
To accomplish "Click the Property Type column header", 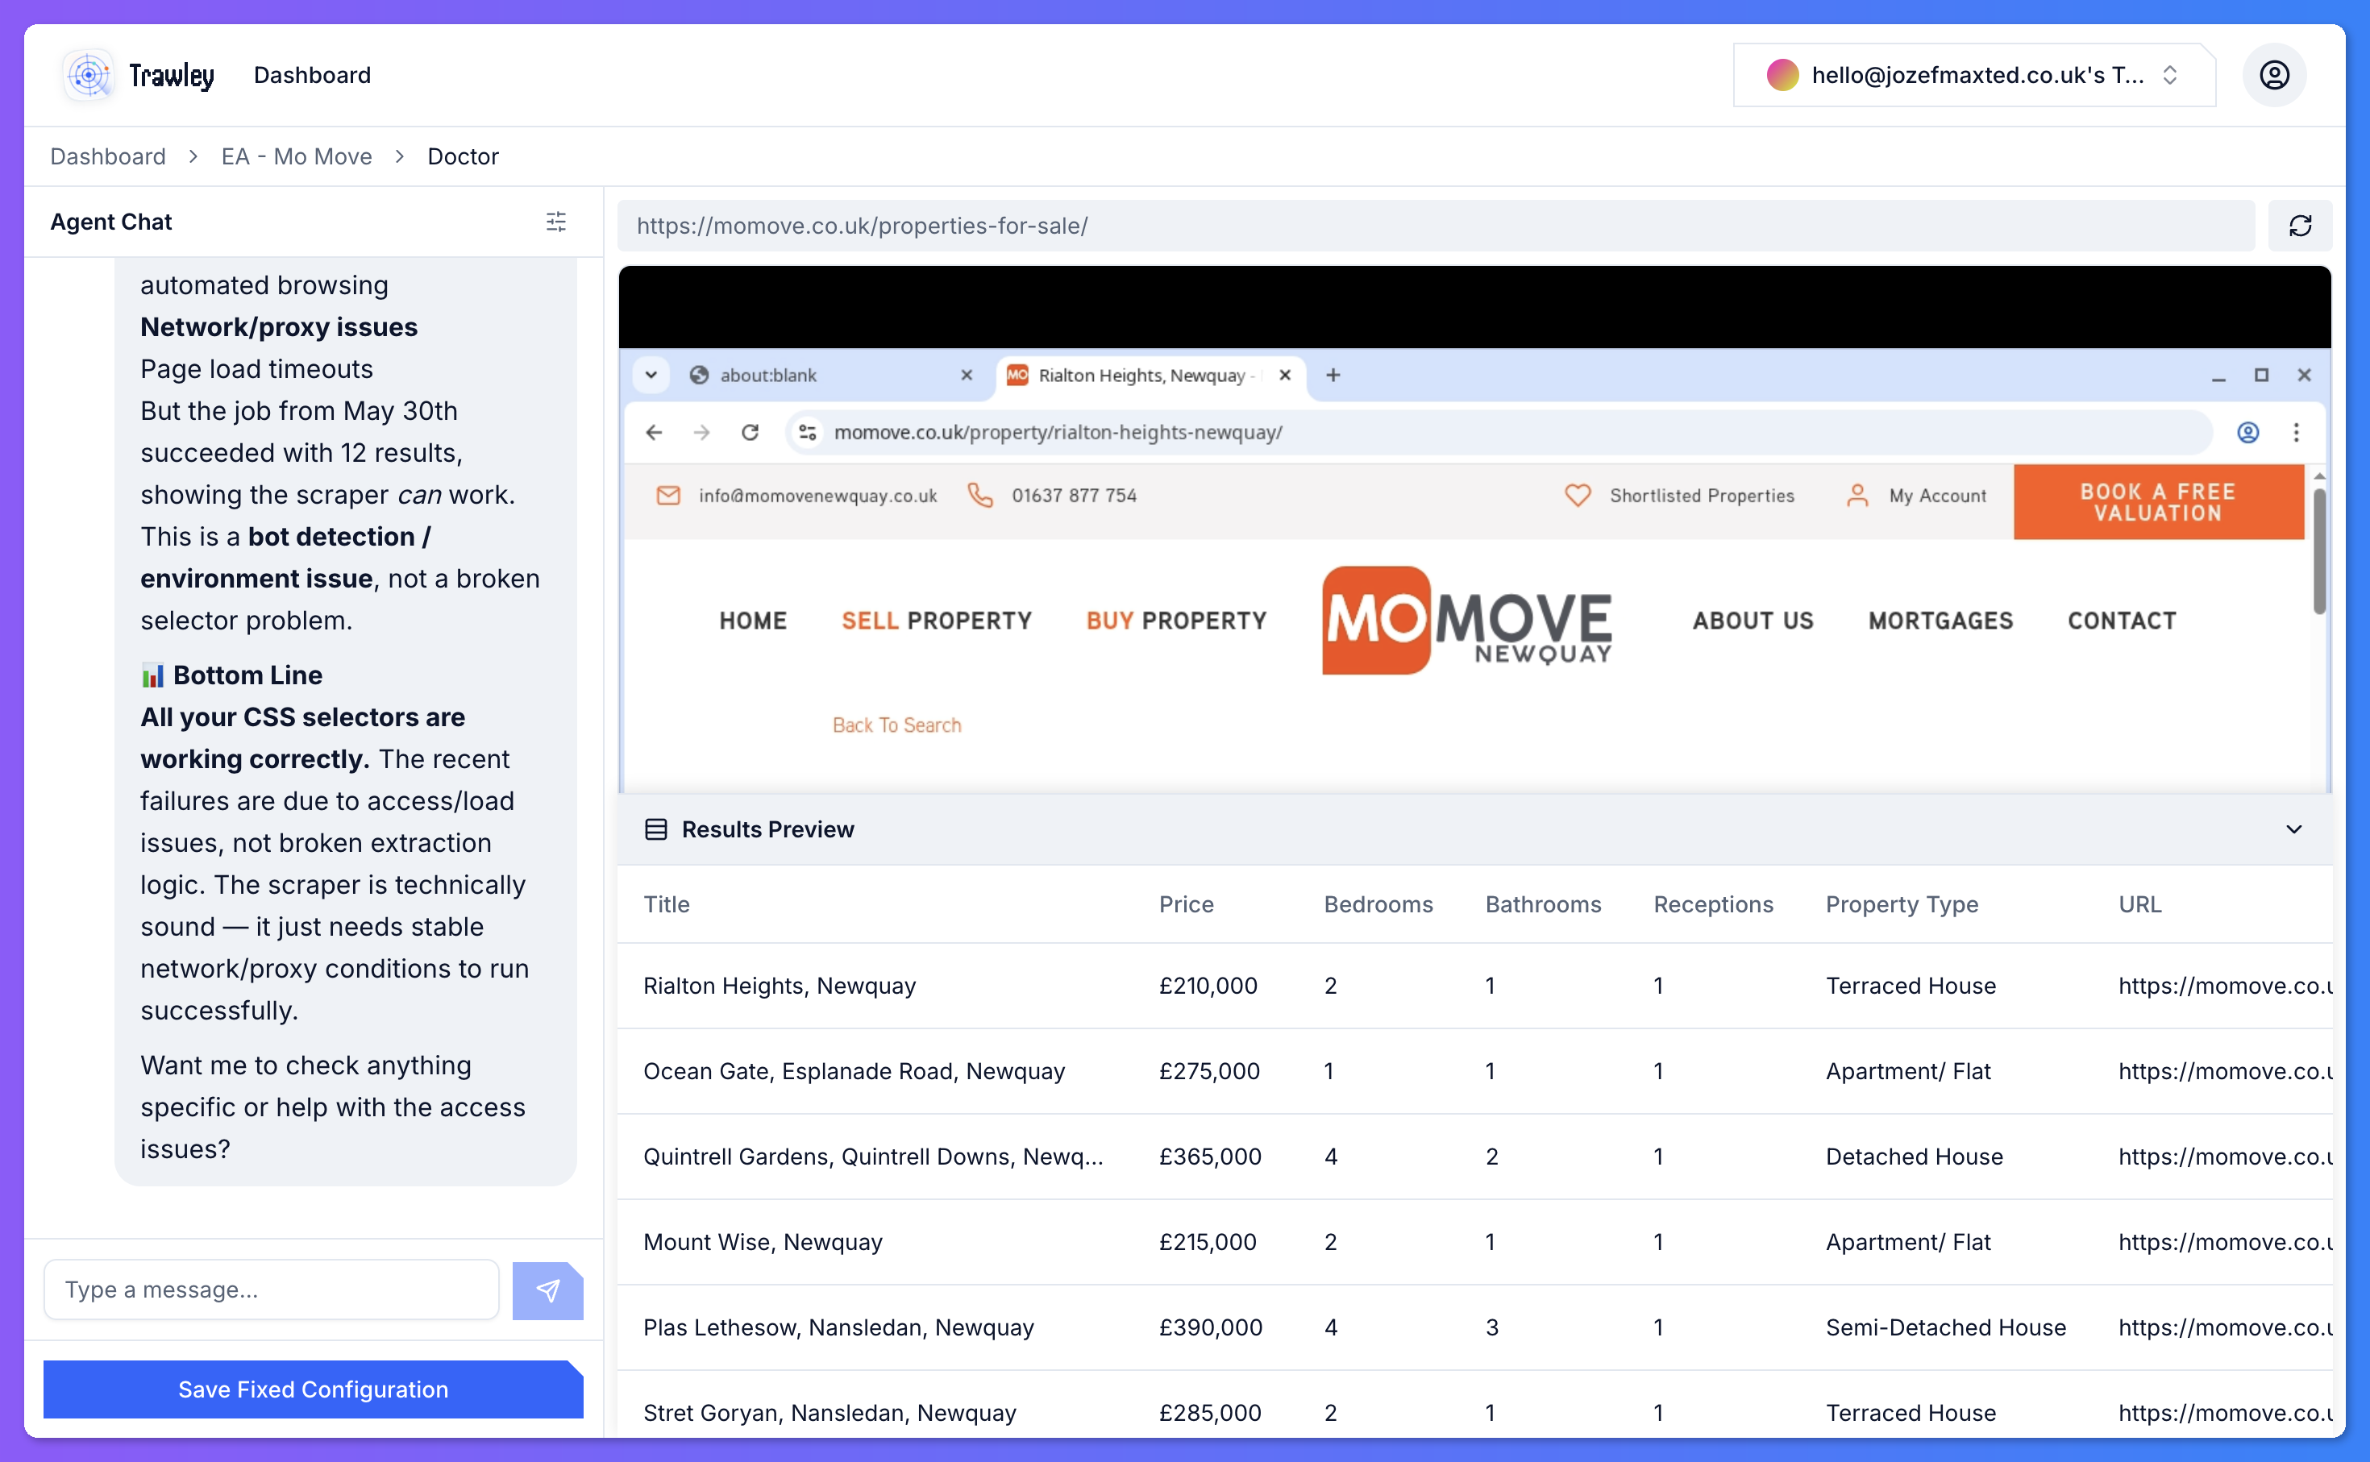I will click(1902, 904).
